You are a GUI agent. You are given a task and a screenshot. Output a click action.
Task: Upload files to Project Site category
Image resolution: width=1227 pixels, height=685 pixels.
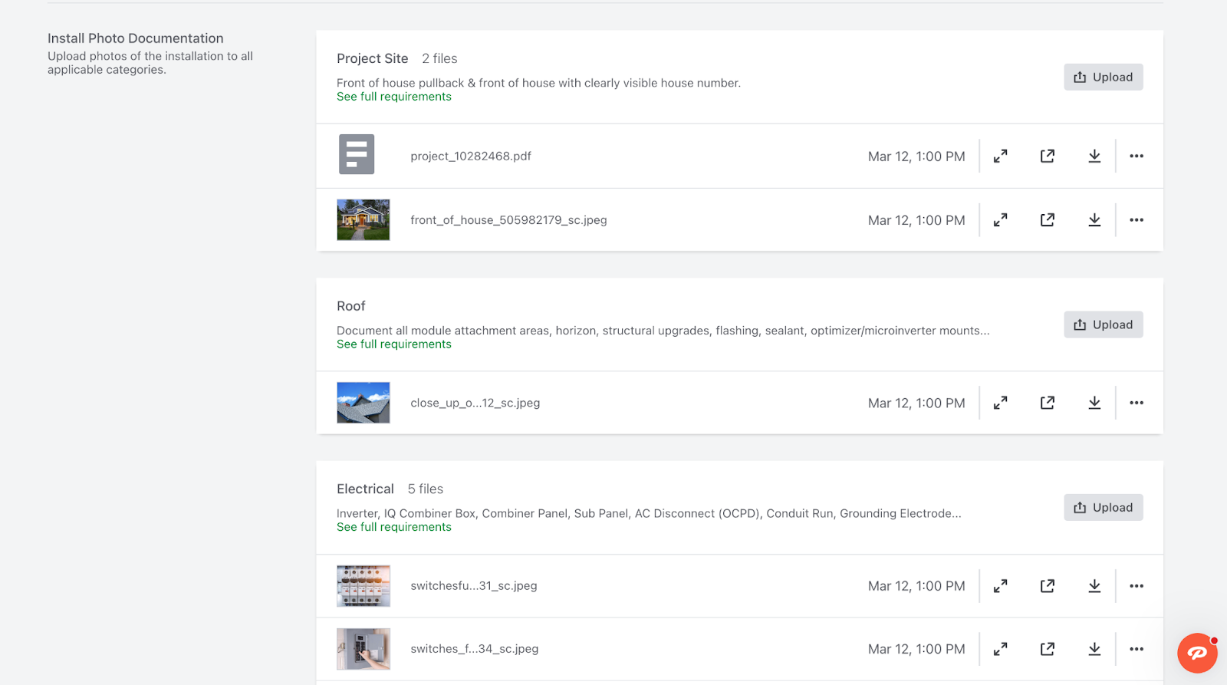tap(1103, 77)
